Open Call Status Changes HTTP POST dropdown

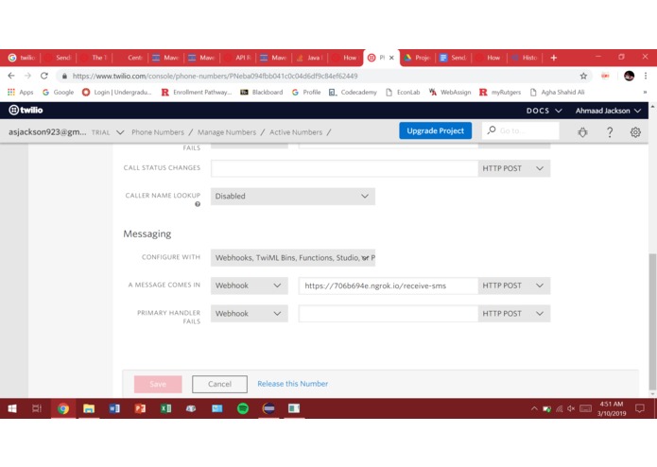click(x=513, y=168)
